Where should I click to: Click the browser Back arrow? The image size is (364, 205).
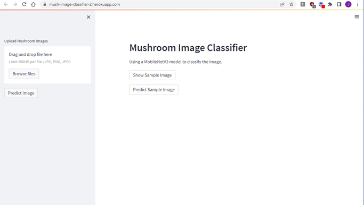click(x=6, y=4)
